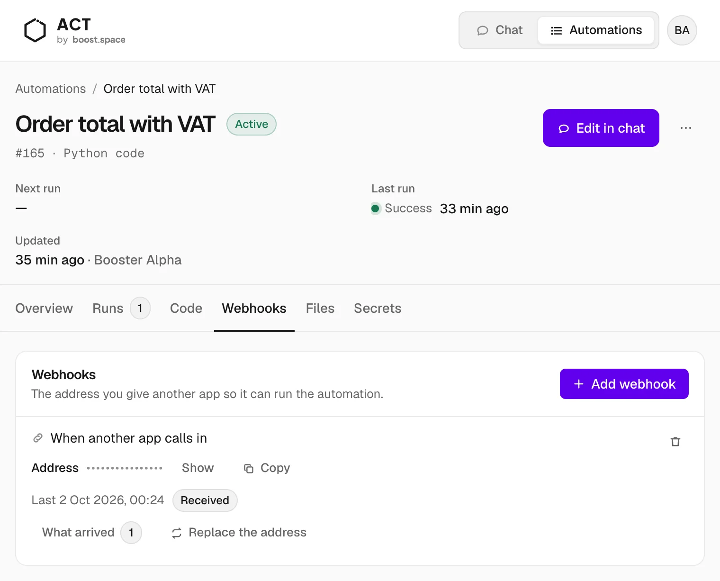Screen dimensions: 720x581
Task: Click the '#165 · Python code' text
Action: pos(80,154)
